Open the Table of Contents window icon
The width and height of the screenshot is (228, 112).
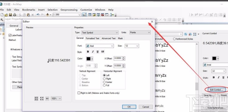click(90, 15)
